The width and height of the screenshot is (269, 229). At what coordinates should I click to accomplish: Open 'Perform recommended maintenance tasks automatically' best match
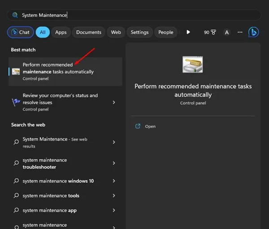point(63,72)
